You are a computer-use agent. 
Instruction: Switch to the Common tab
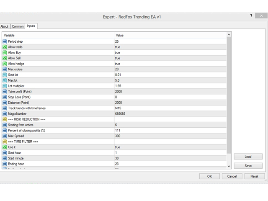(18, 26)
